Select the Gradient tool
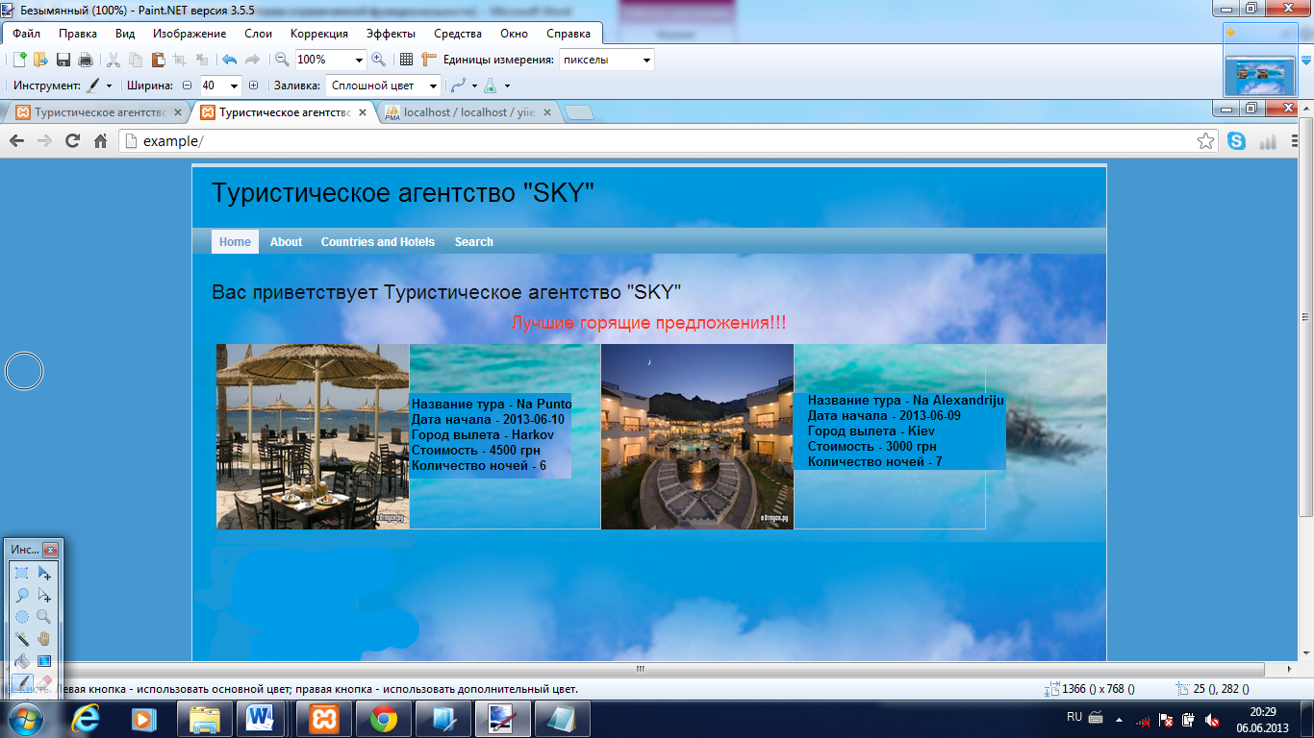Image resolution: width=1314 pixels, height=738 pixels. (x=44, y=661)
